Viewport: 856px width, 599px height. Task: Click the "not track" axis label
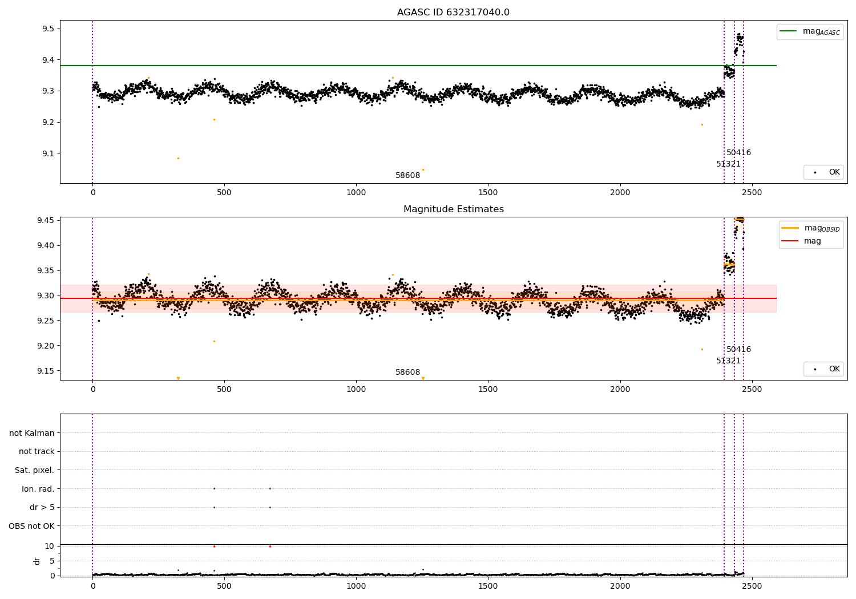[x=37, y=451]
